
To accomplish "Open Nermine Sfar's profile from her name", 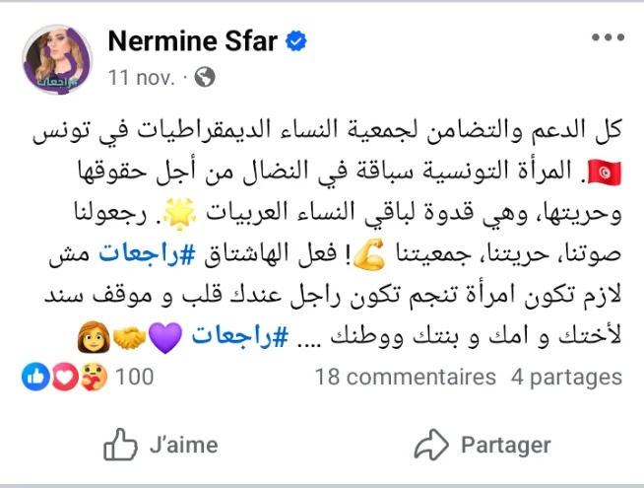I will (193, 40).
